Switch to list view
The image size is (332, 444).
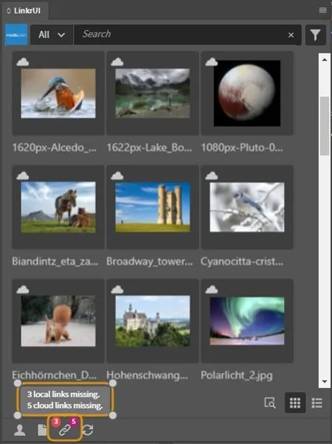[x=317, y=403]
